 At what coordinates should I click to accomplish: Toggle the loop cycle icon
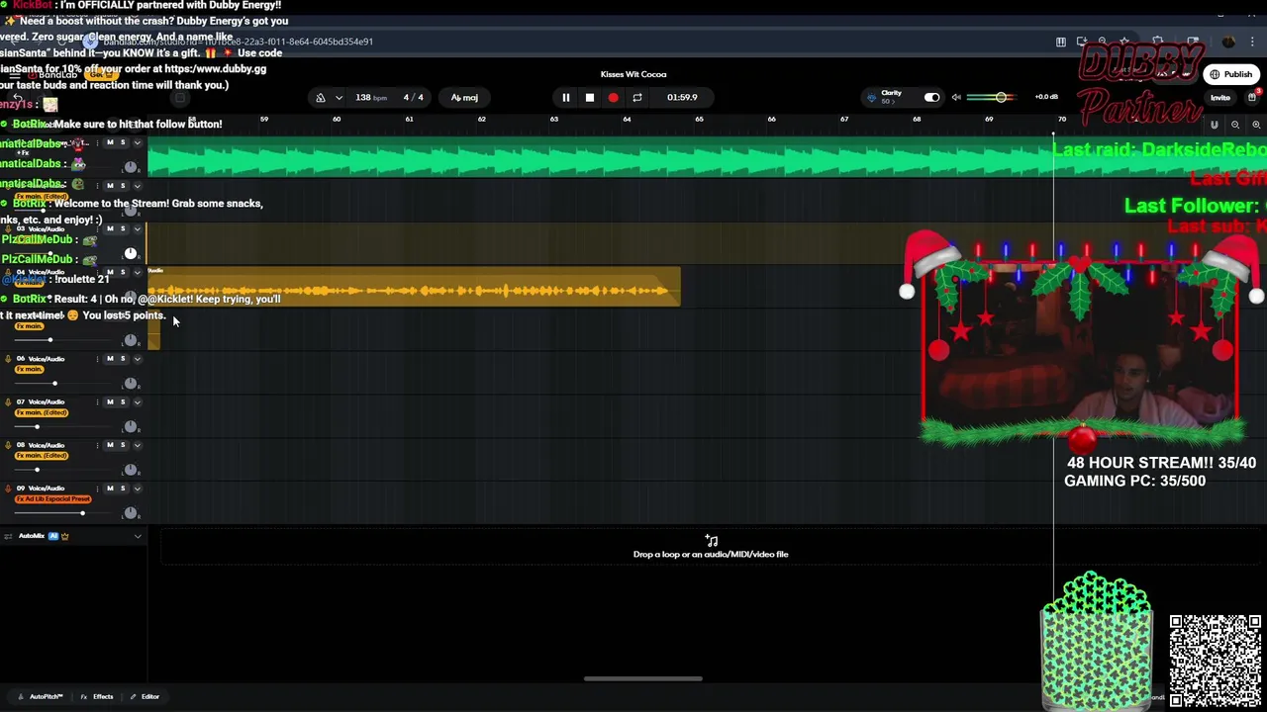(637, 98)
